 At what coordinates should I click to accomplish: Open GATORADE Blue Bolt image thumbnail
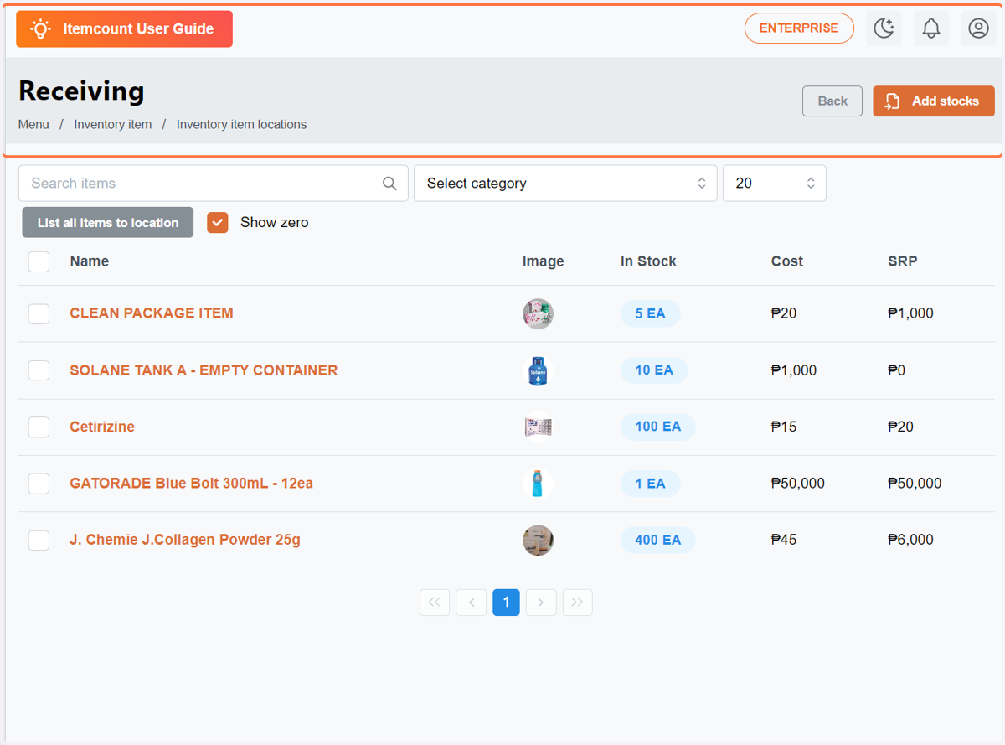tap(538, 484)
